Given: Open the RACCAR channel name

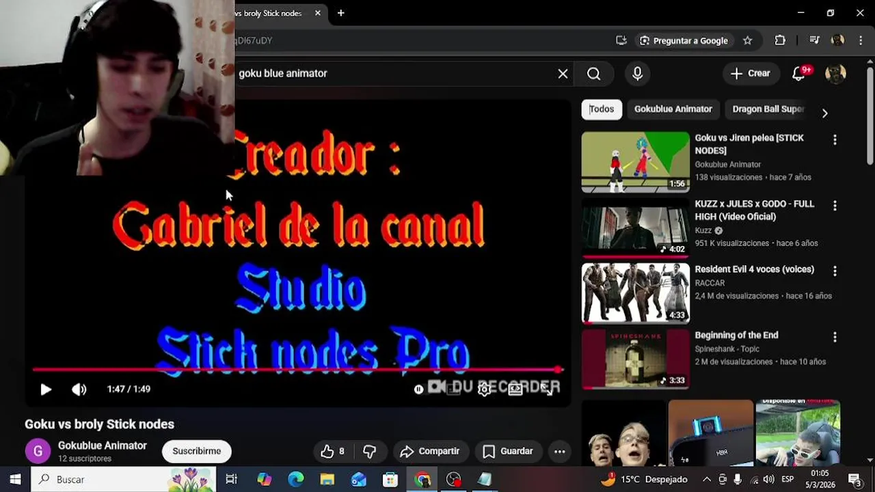Looking at the screenshot, I should (x=710, y=283).
